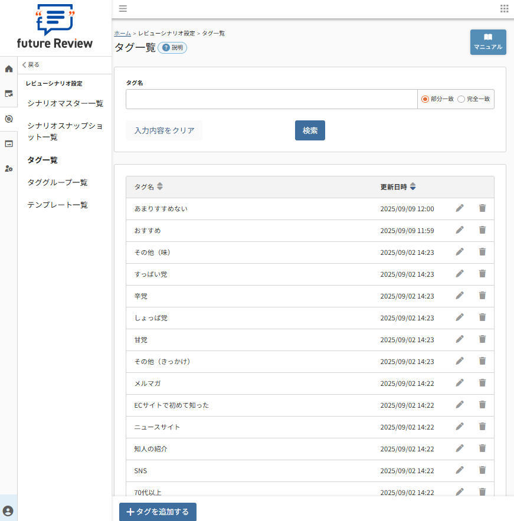Select the Home icon in the sidebar

8,68
